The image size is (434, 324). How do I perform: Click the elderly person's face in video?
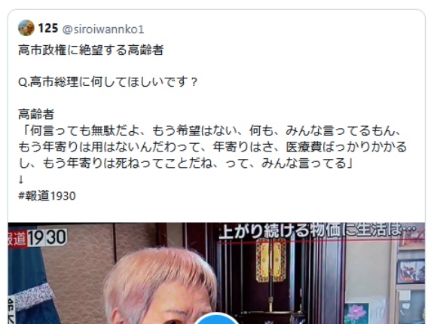click(164, 301)
